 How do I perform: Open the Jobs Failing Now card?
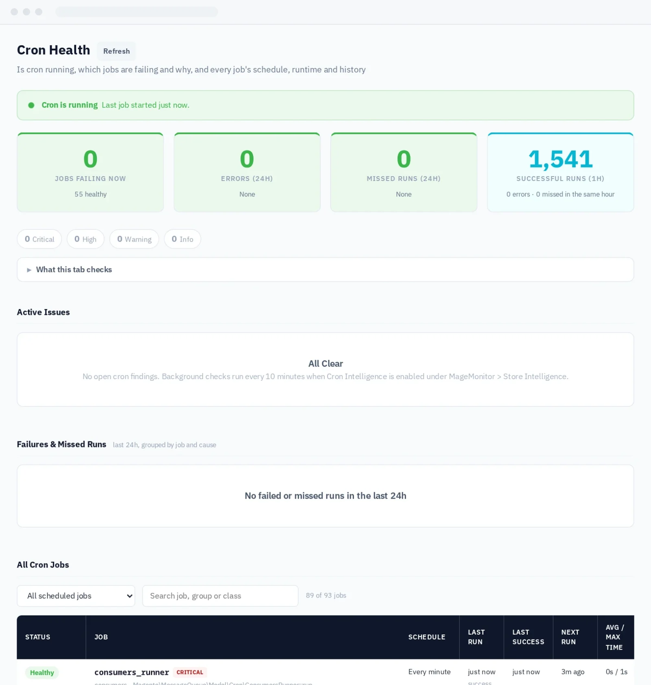(x=90, y=172)
